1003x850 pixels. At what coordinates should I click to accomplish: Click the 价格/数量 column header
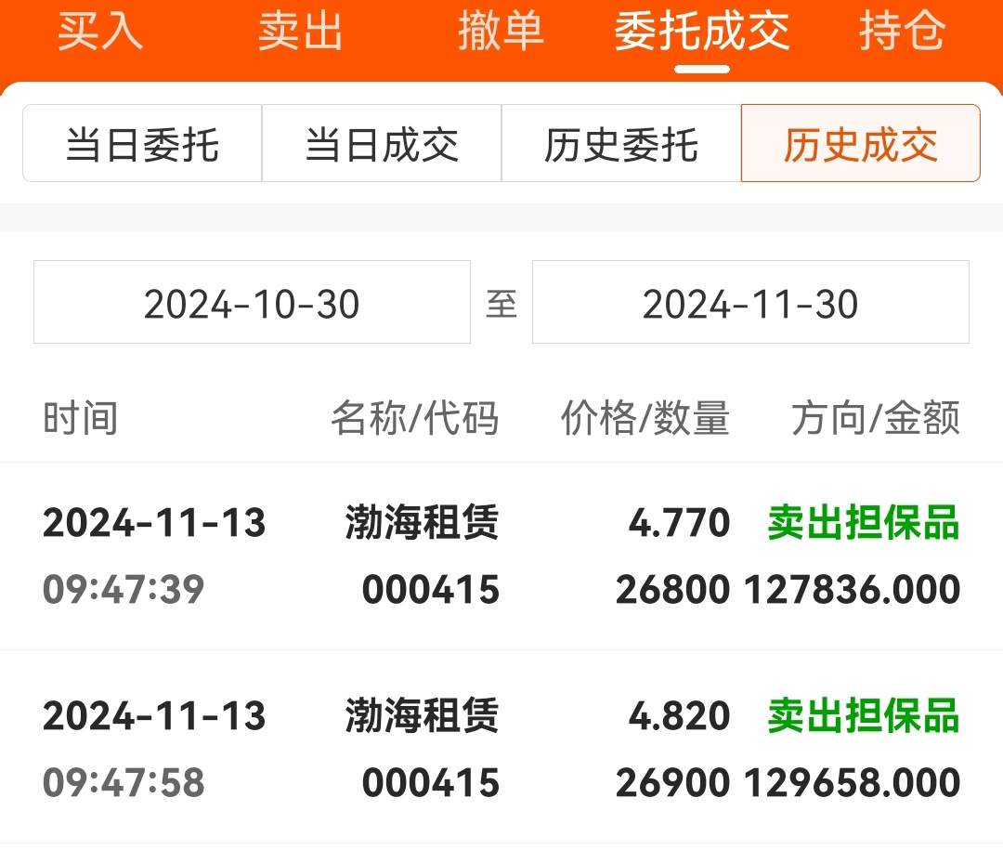pyautogui.click(x=645, y=418)
